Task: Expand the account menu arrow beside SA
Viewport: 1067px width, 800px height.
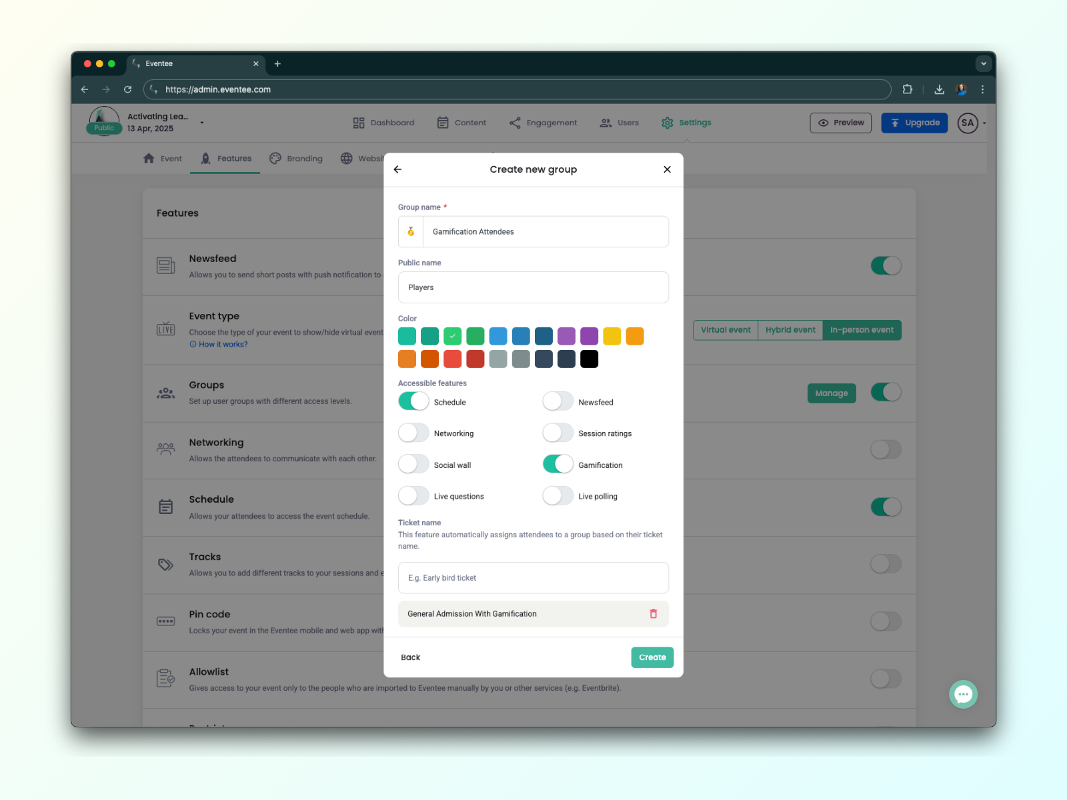Action: 984,123
